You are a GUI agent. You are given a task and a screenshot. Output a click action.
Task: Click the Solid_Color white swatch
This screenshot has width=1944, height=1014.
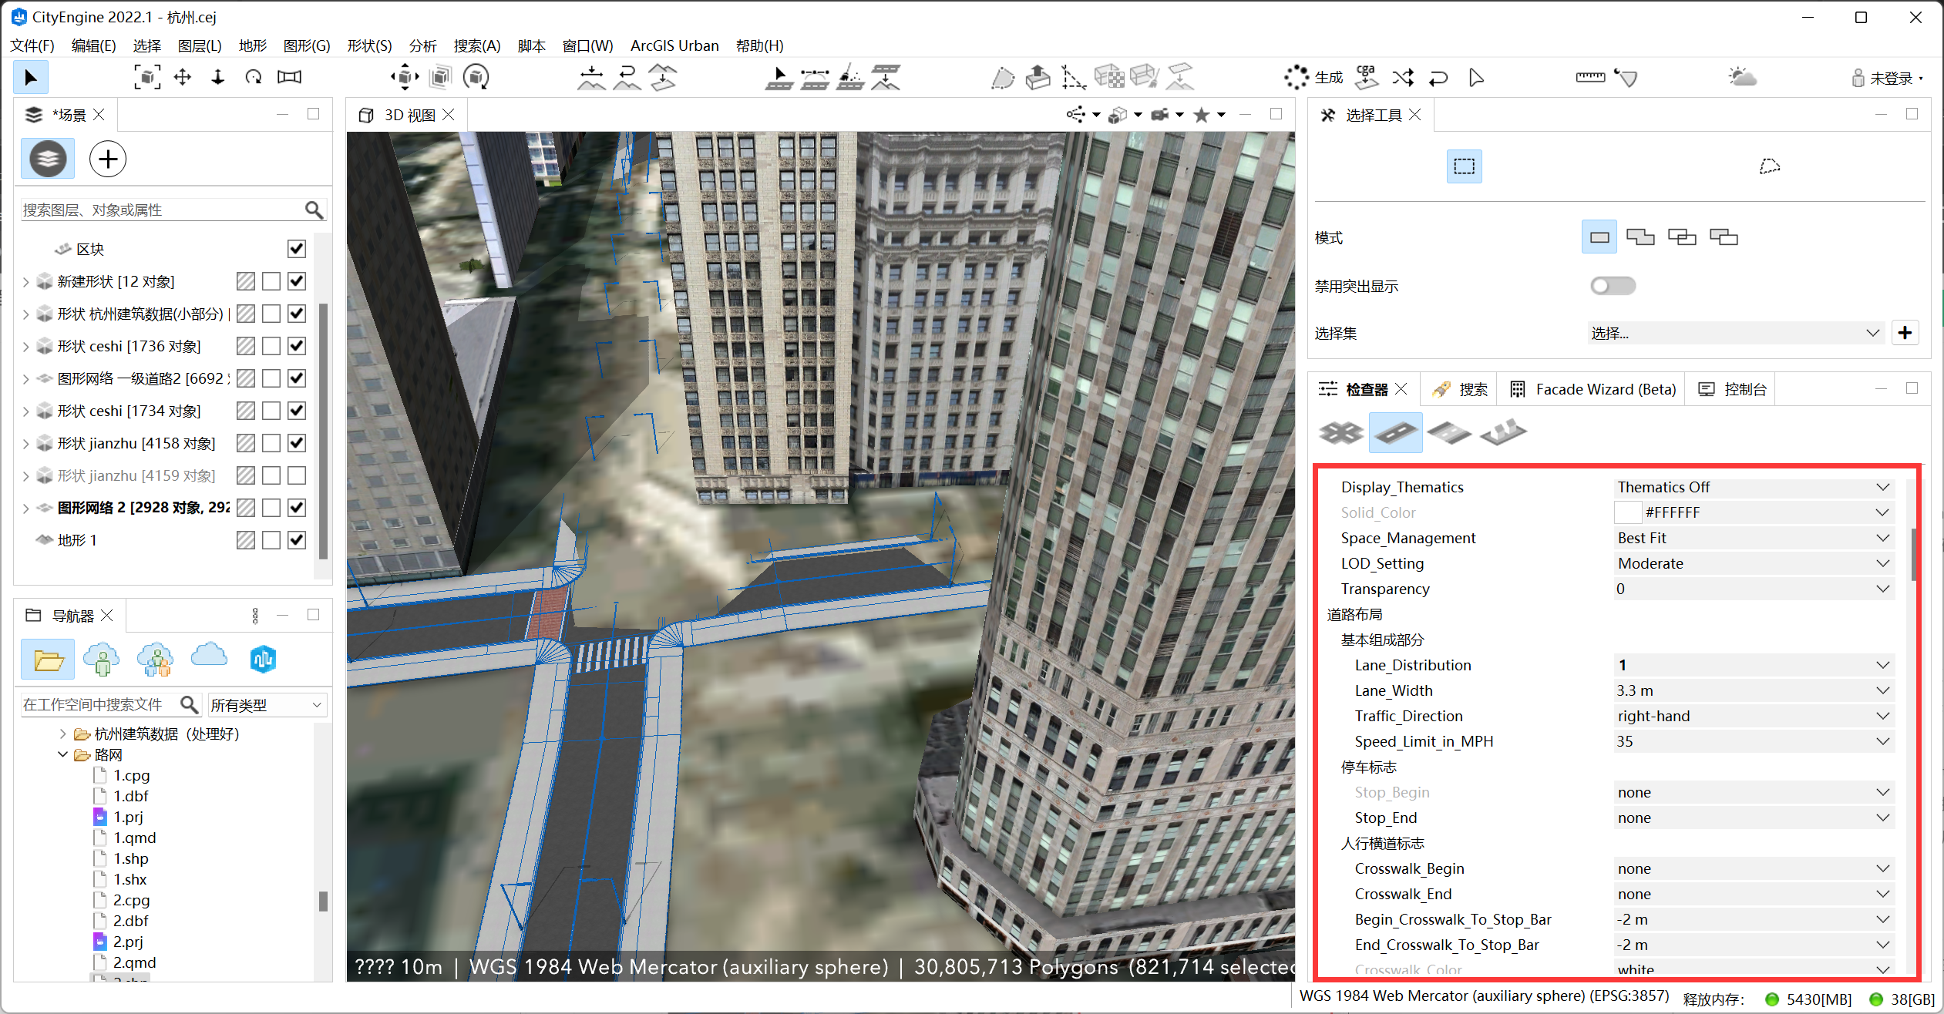pos(1627,512)
